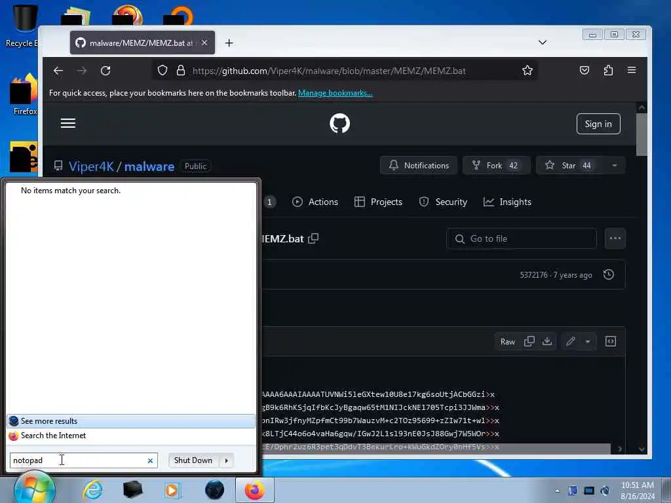Click the Shut Down button

click(x=193, y=460)
